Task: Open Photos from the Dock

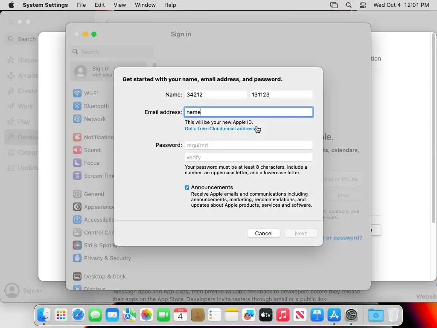Action: point(146,315)
